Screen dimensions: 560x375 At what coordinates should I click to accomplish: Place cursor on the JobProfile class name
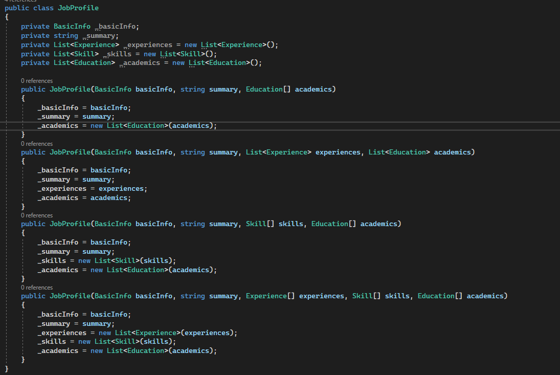(x=78, y=8)
